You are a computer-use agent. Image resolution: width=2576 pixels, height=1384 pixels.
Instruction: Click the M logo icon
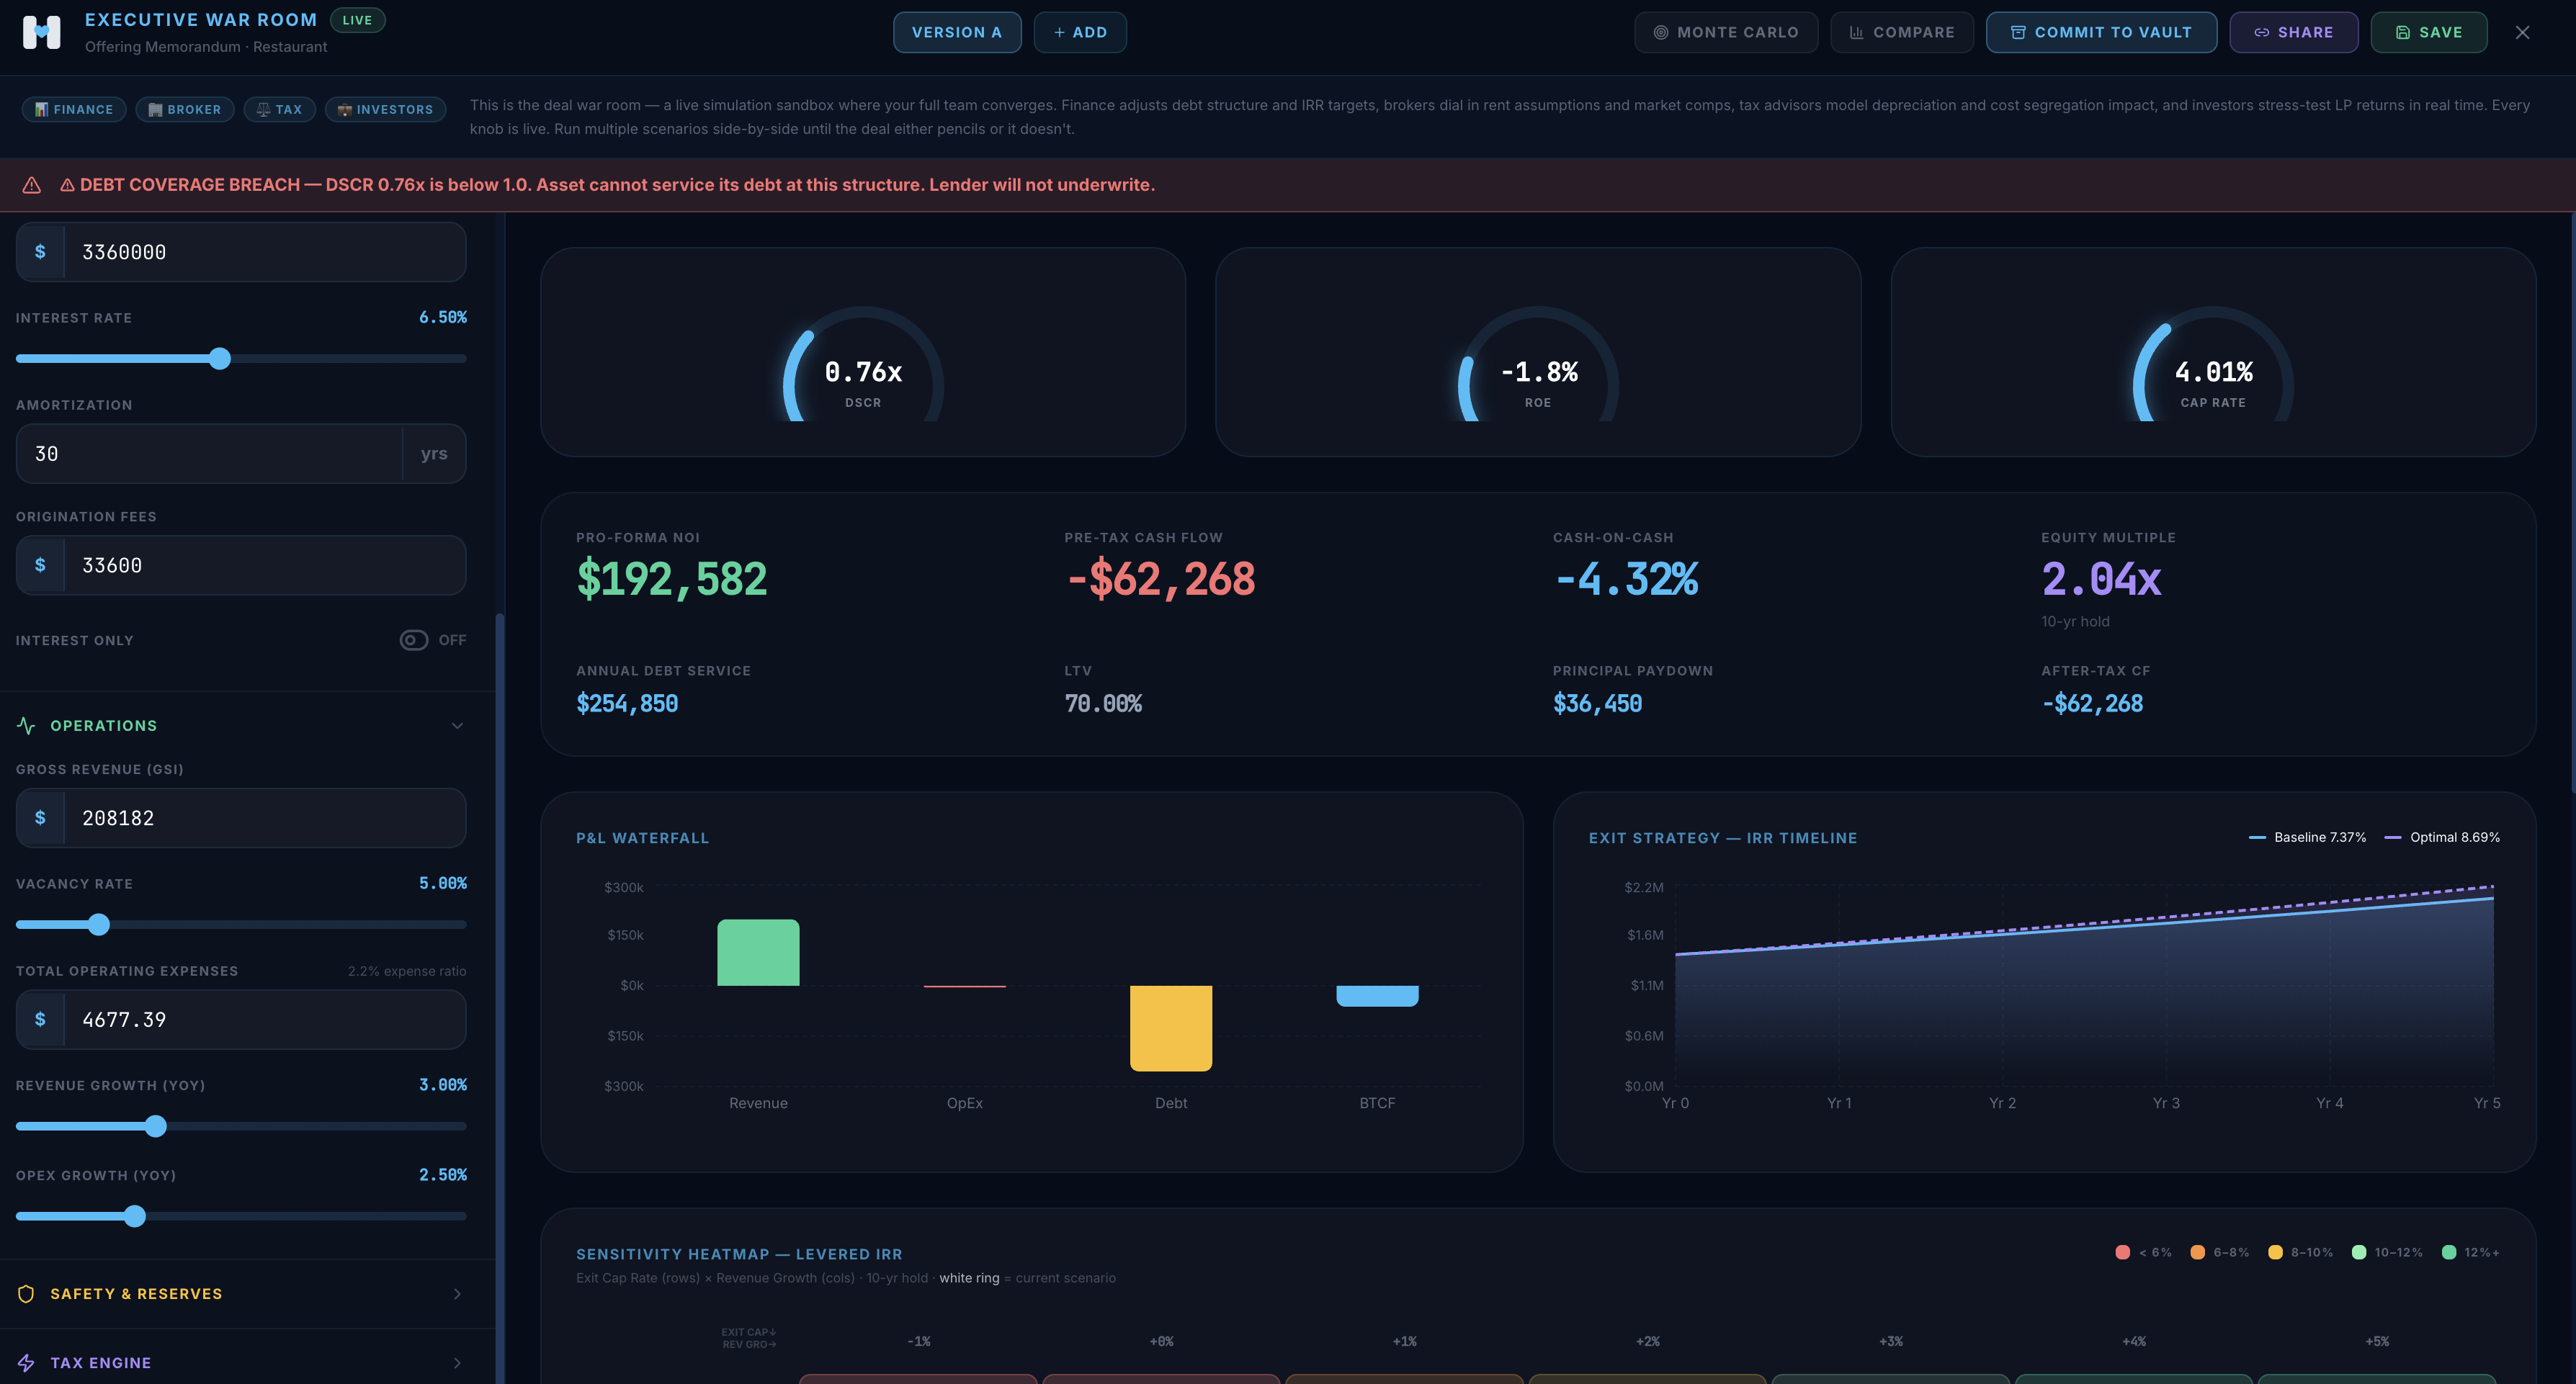point(41,32)
